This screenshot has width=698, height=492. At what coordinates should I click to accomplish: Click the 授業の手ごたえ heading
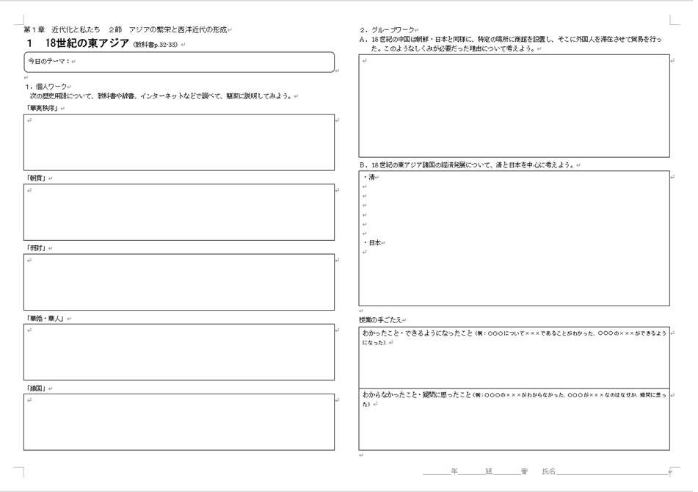(380, 320)
